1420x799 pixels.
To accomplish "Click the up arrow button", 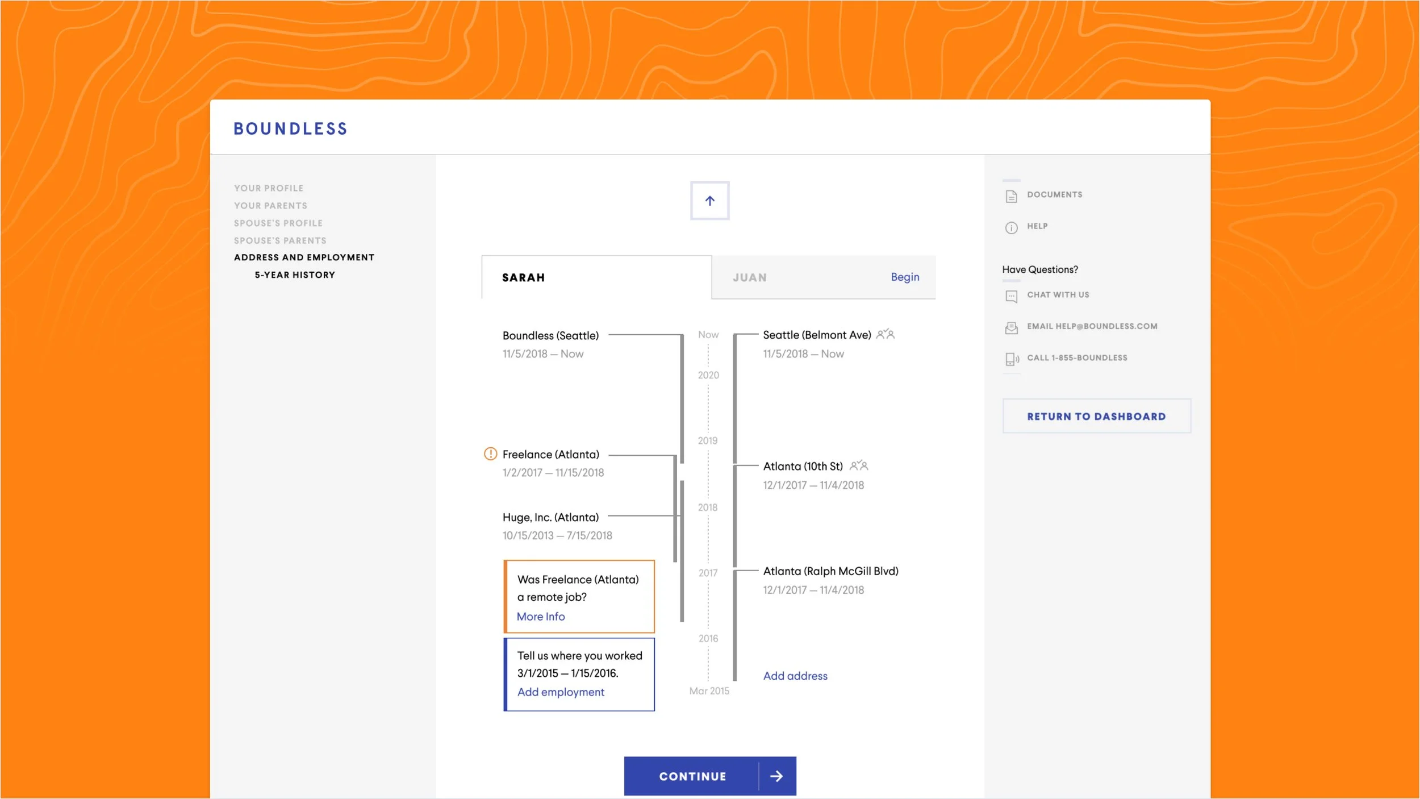I will pyautogui.click(x=709, y=201).
